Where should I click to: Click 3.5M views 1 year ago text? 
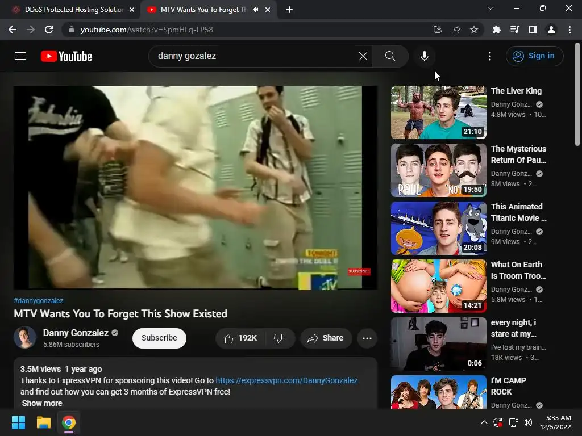point(61,369)
